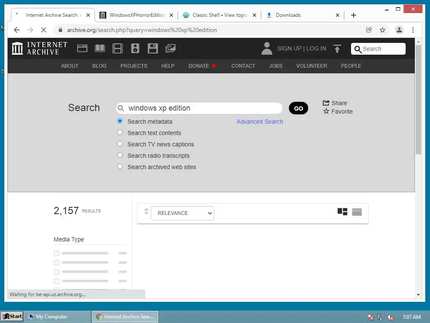Open HELP in navigation bar
The height and width of the screenshot is (323, 430).
[x=168, y=66]
